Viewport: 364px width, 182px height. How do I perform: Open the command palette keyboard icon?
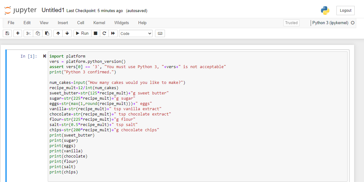point(160,33)
